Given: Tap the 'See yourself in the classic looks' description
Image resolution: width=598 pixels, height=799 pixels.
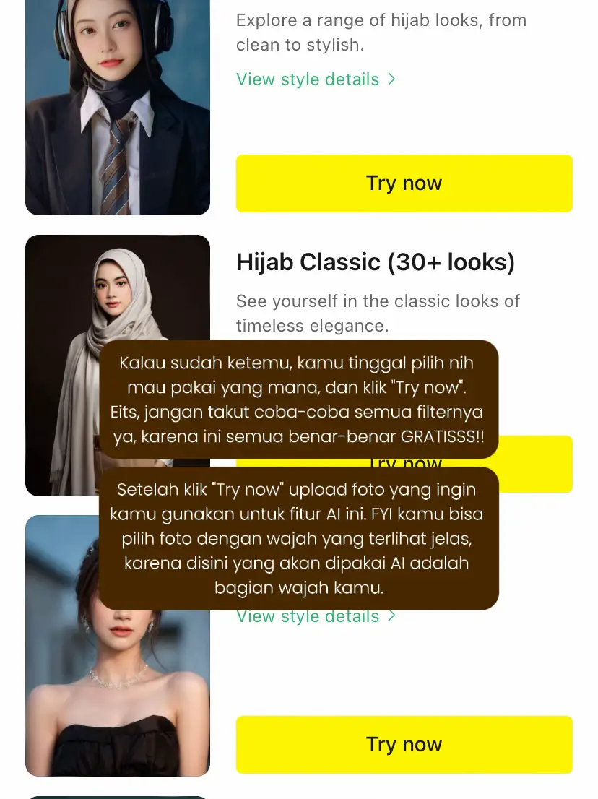Looking at the screenshot, I should [378, 313].
